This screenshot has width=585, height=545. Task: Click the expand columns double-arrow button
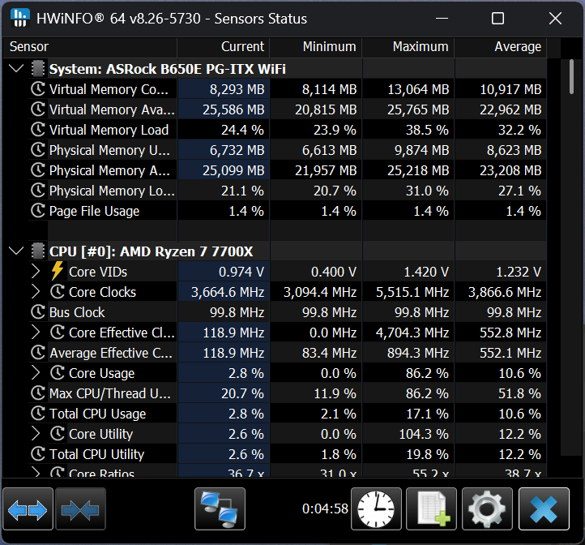[28, 509]
